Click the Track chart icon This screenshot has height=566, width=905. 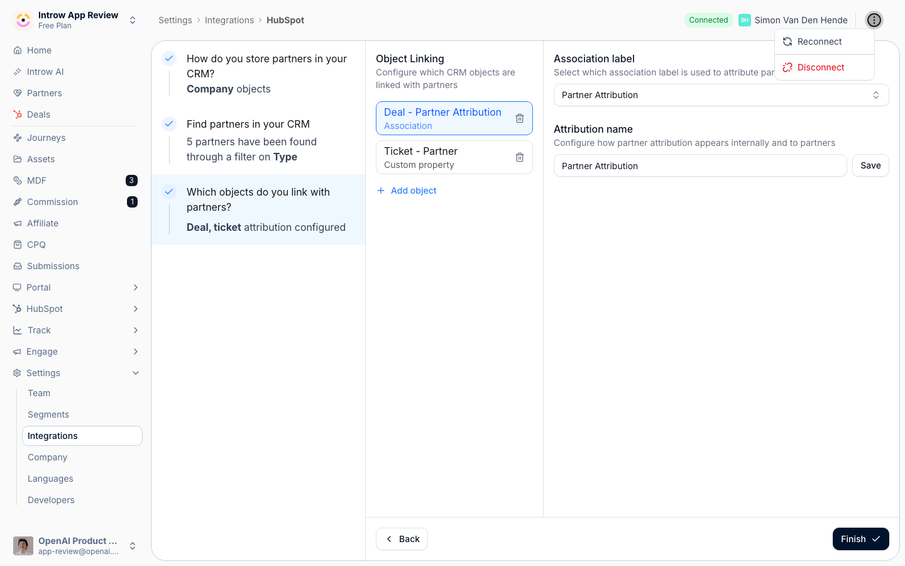click(x=18, y=330)
